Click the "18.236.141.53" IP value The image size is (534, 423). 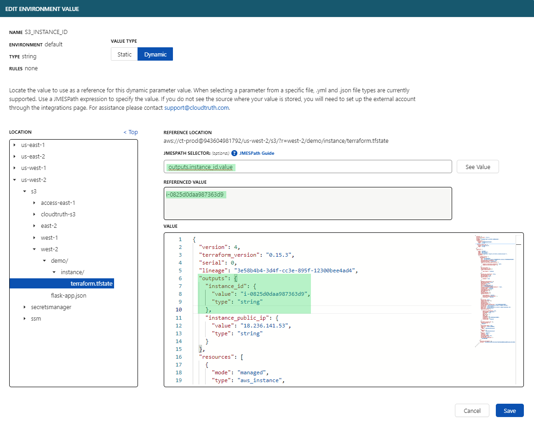pyautogui.click(x=264, y=326)
